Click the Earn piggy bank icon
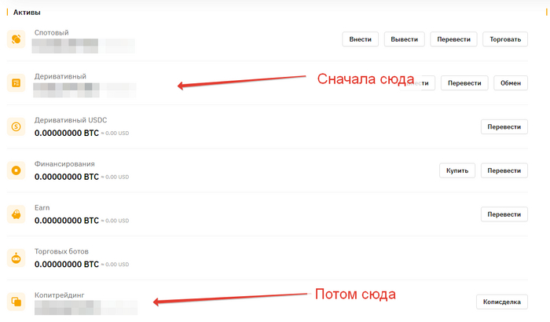The height and width of the screenshot is (322, 550). 16,214
